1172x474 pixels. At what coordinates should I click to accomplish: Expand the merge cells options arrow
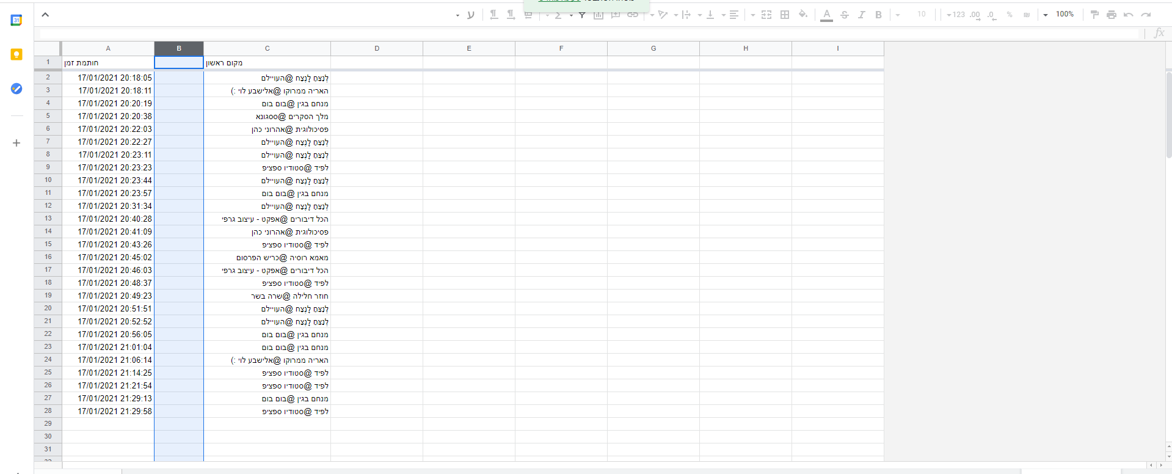click(752, 15)
